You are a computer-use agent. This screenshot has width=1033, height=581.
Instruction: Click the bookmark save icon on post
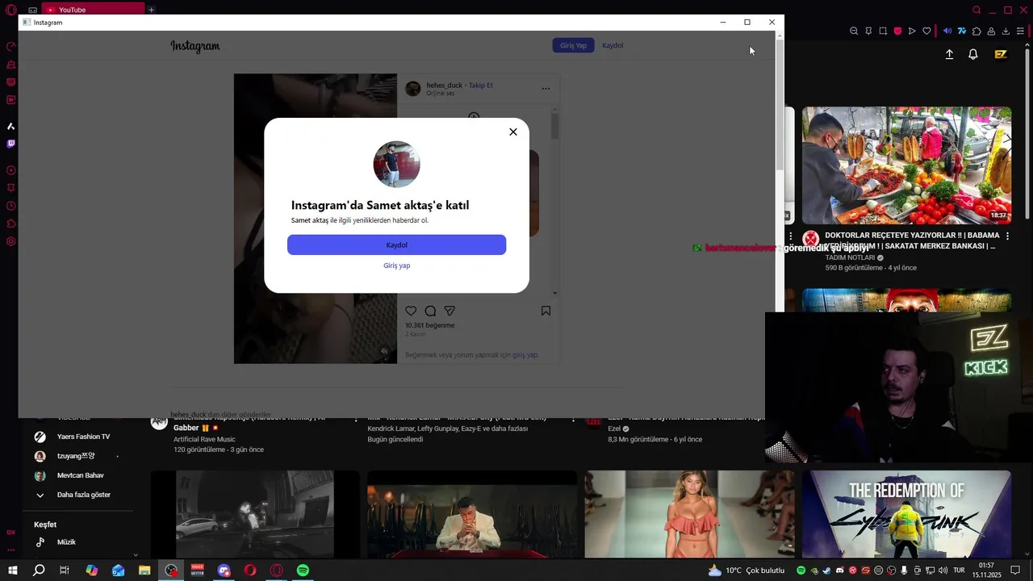[x=546, y=311]
